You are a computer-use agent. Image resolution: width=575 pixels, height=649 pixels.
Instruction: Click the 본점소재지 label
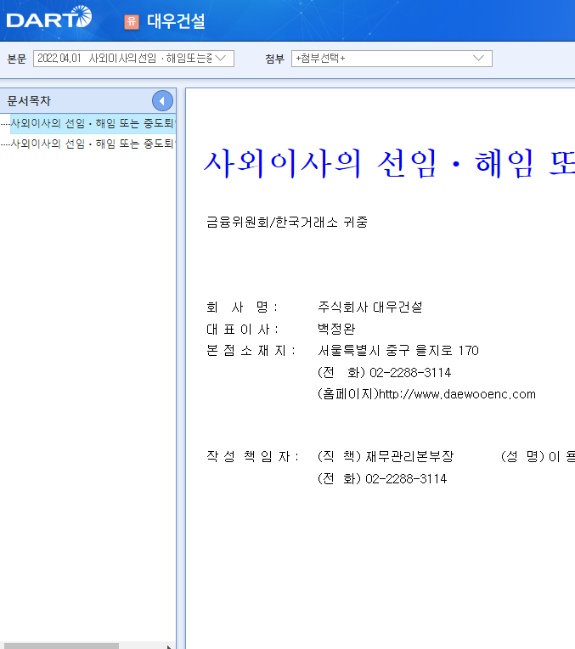(x=251, y=351)
